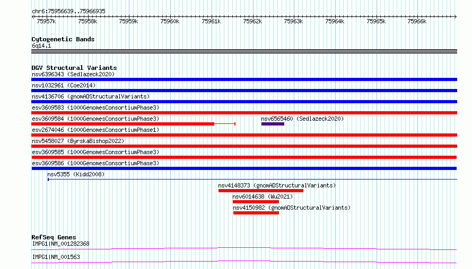Screen dimensions: 472x269
Task: Click the 75957k ruler tick label
Action: click(x=46, y=21)
